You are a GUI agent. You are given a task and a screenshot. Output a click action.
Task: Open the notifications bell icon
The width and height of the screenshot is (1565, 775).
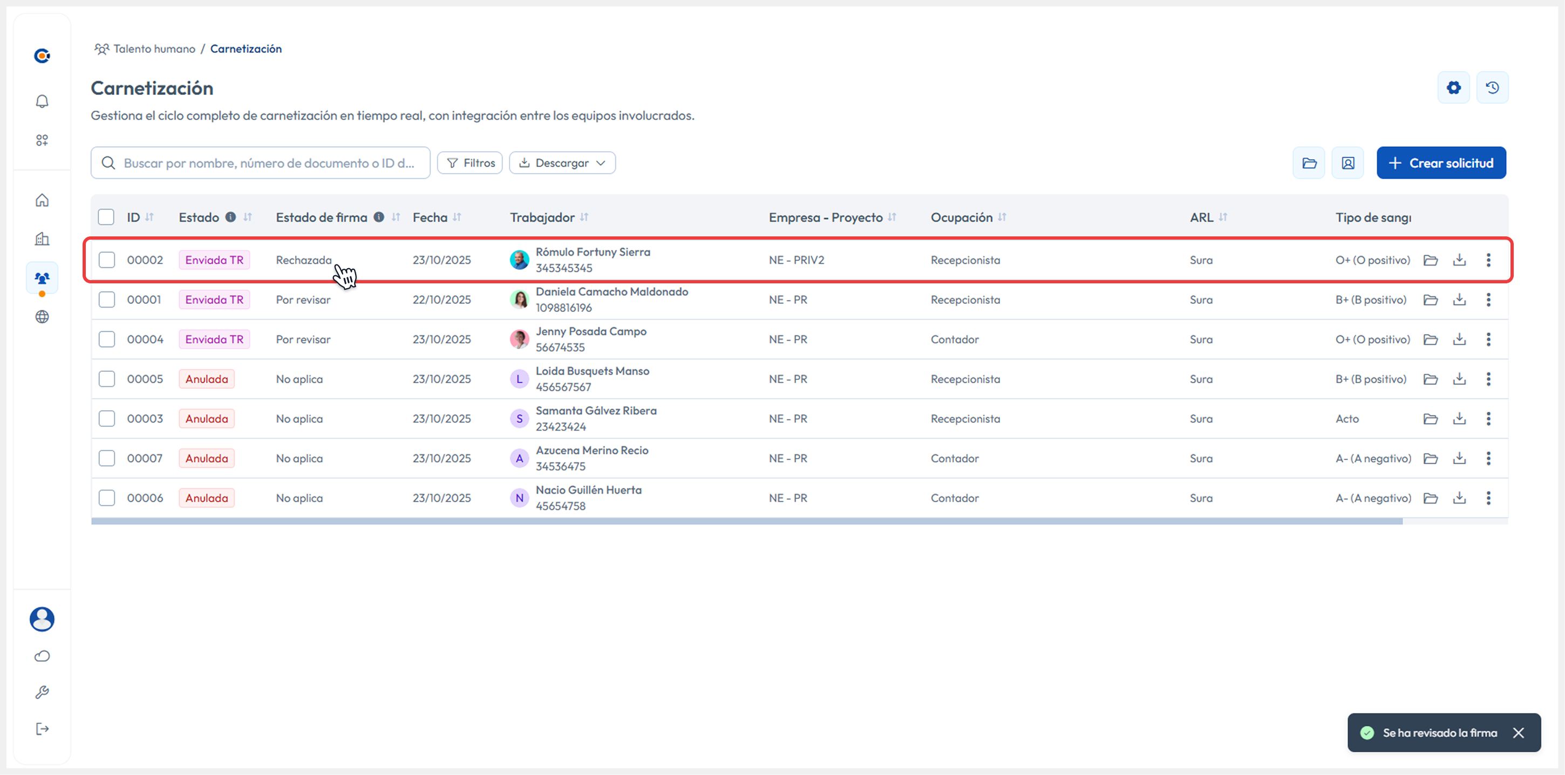(42, 101)
